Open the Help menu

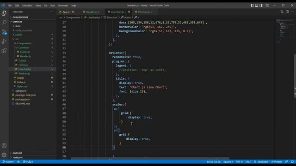tap(73, 6)
